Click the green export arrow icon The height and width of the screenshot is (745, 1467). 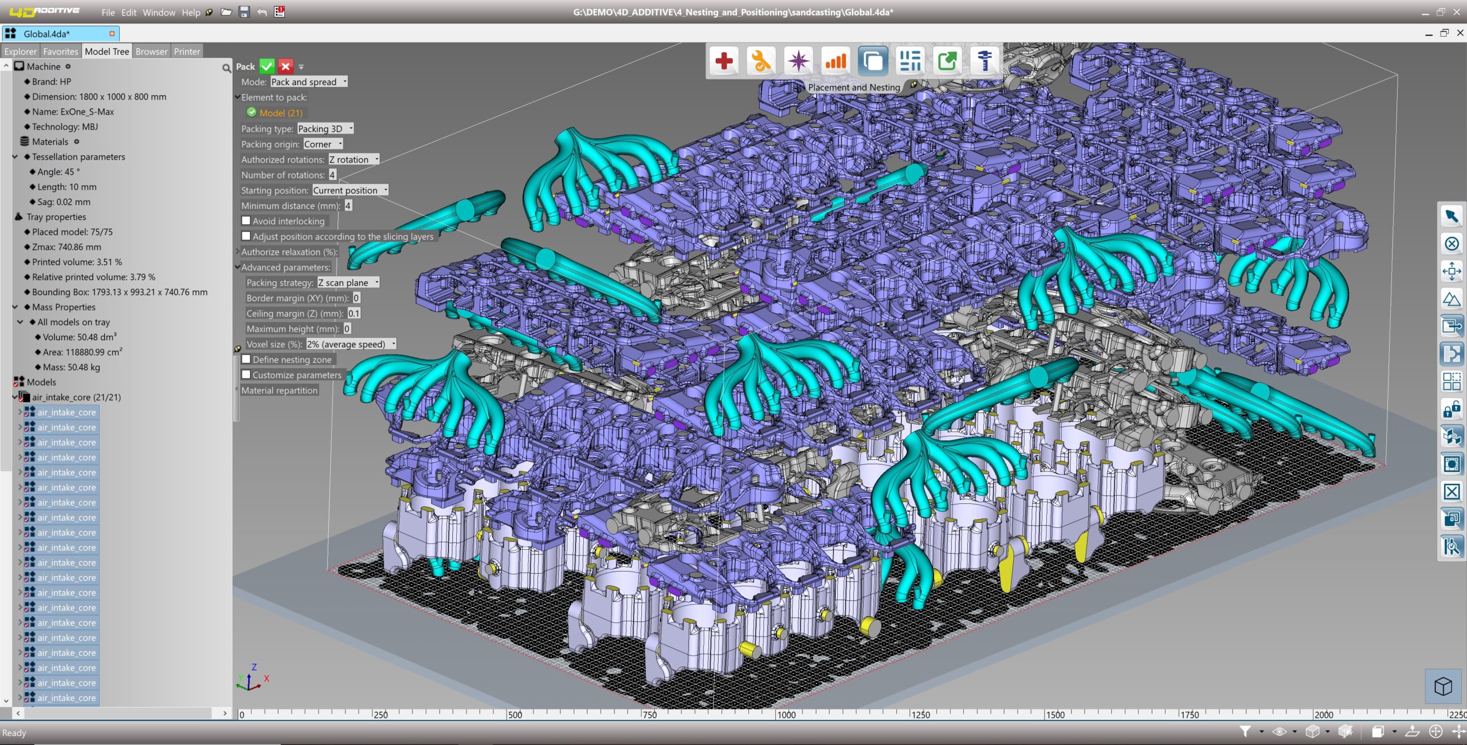(947, 61)
